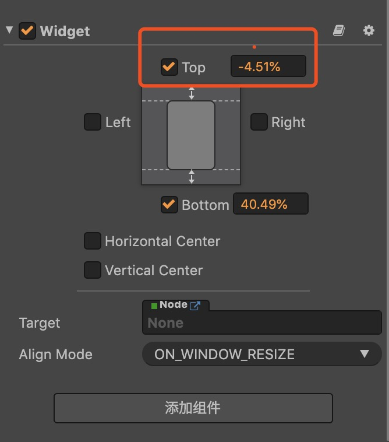The width and height of the screenshot is (389, 442).
Task: Click the Bottom offset field showing 40.49%
Action: (x=270, y=204)
